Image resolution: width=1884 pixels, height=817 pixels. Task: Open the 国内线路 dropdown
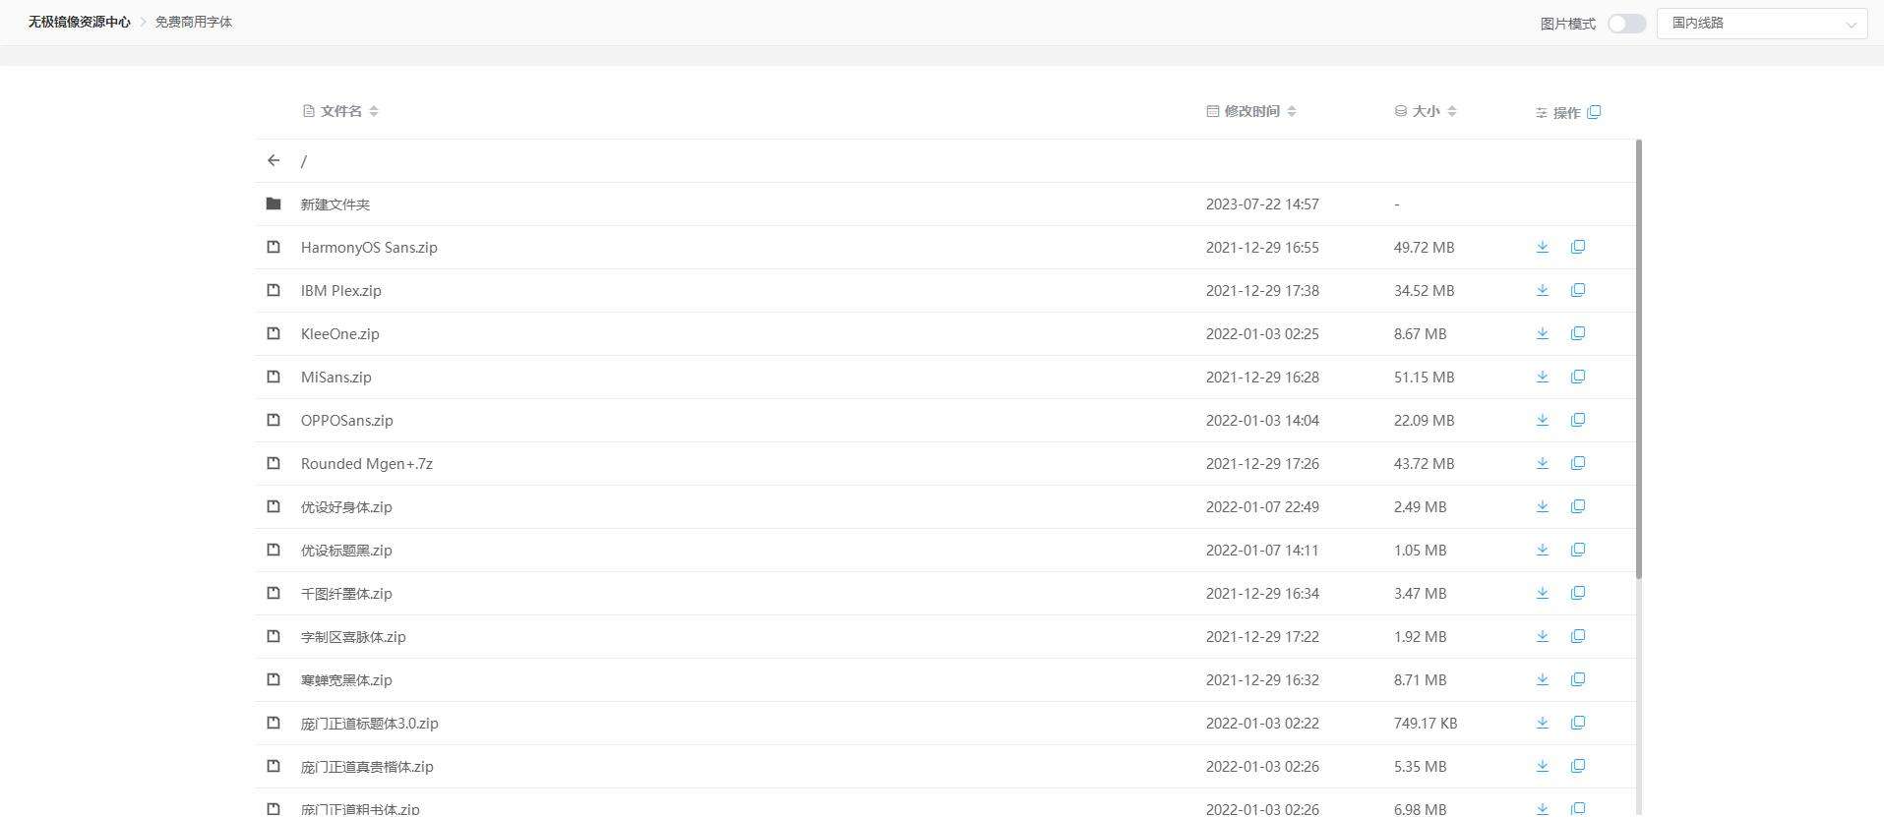tap(1762, 23)
